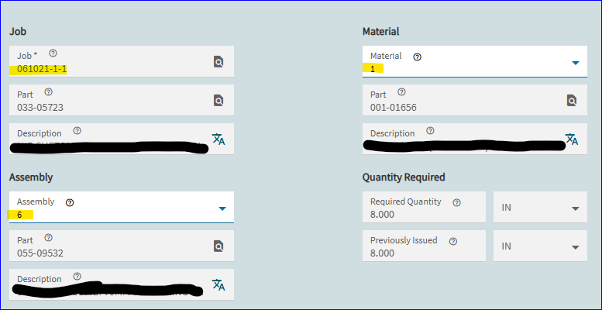Open Previously Issued IN unit dropdown

pos(540,246)
